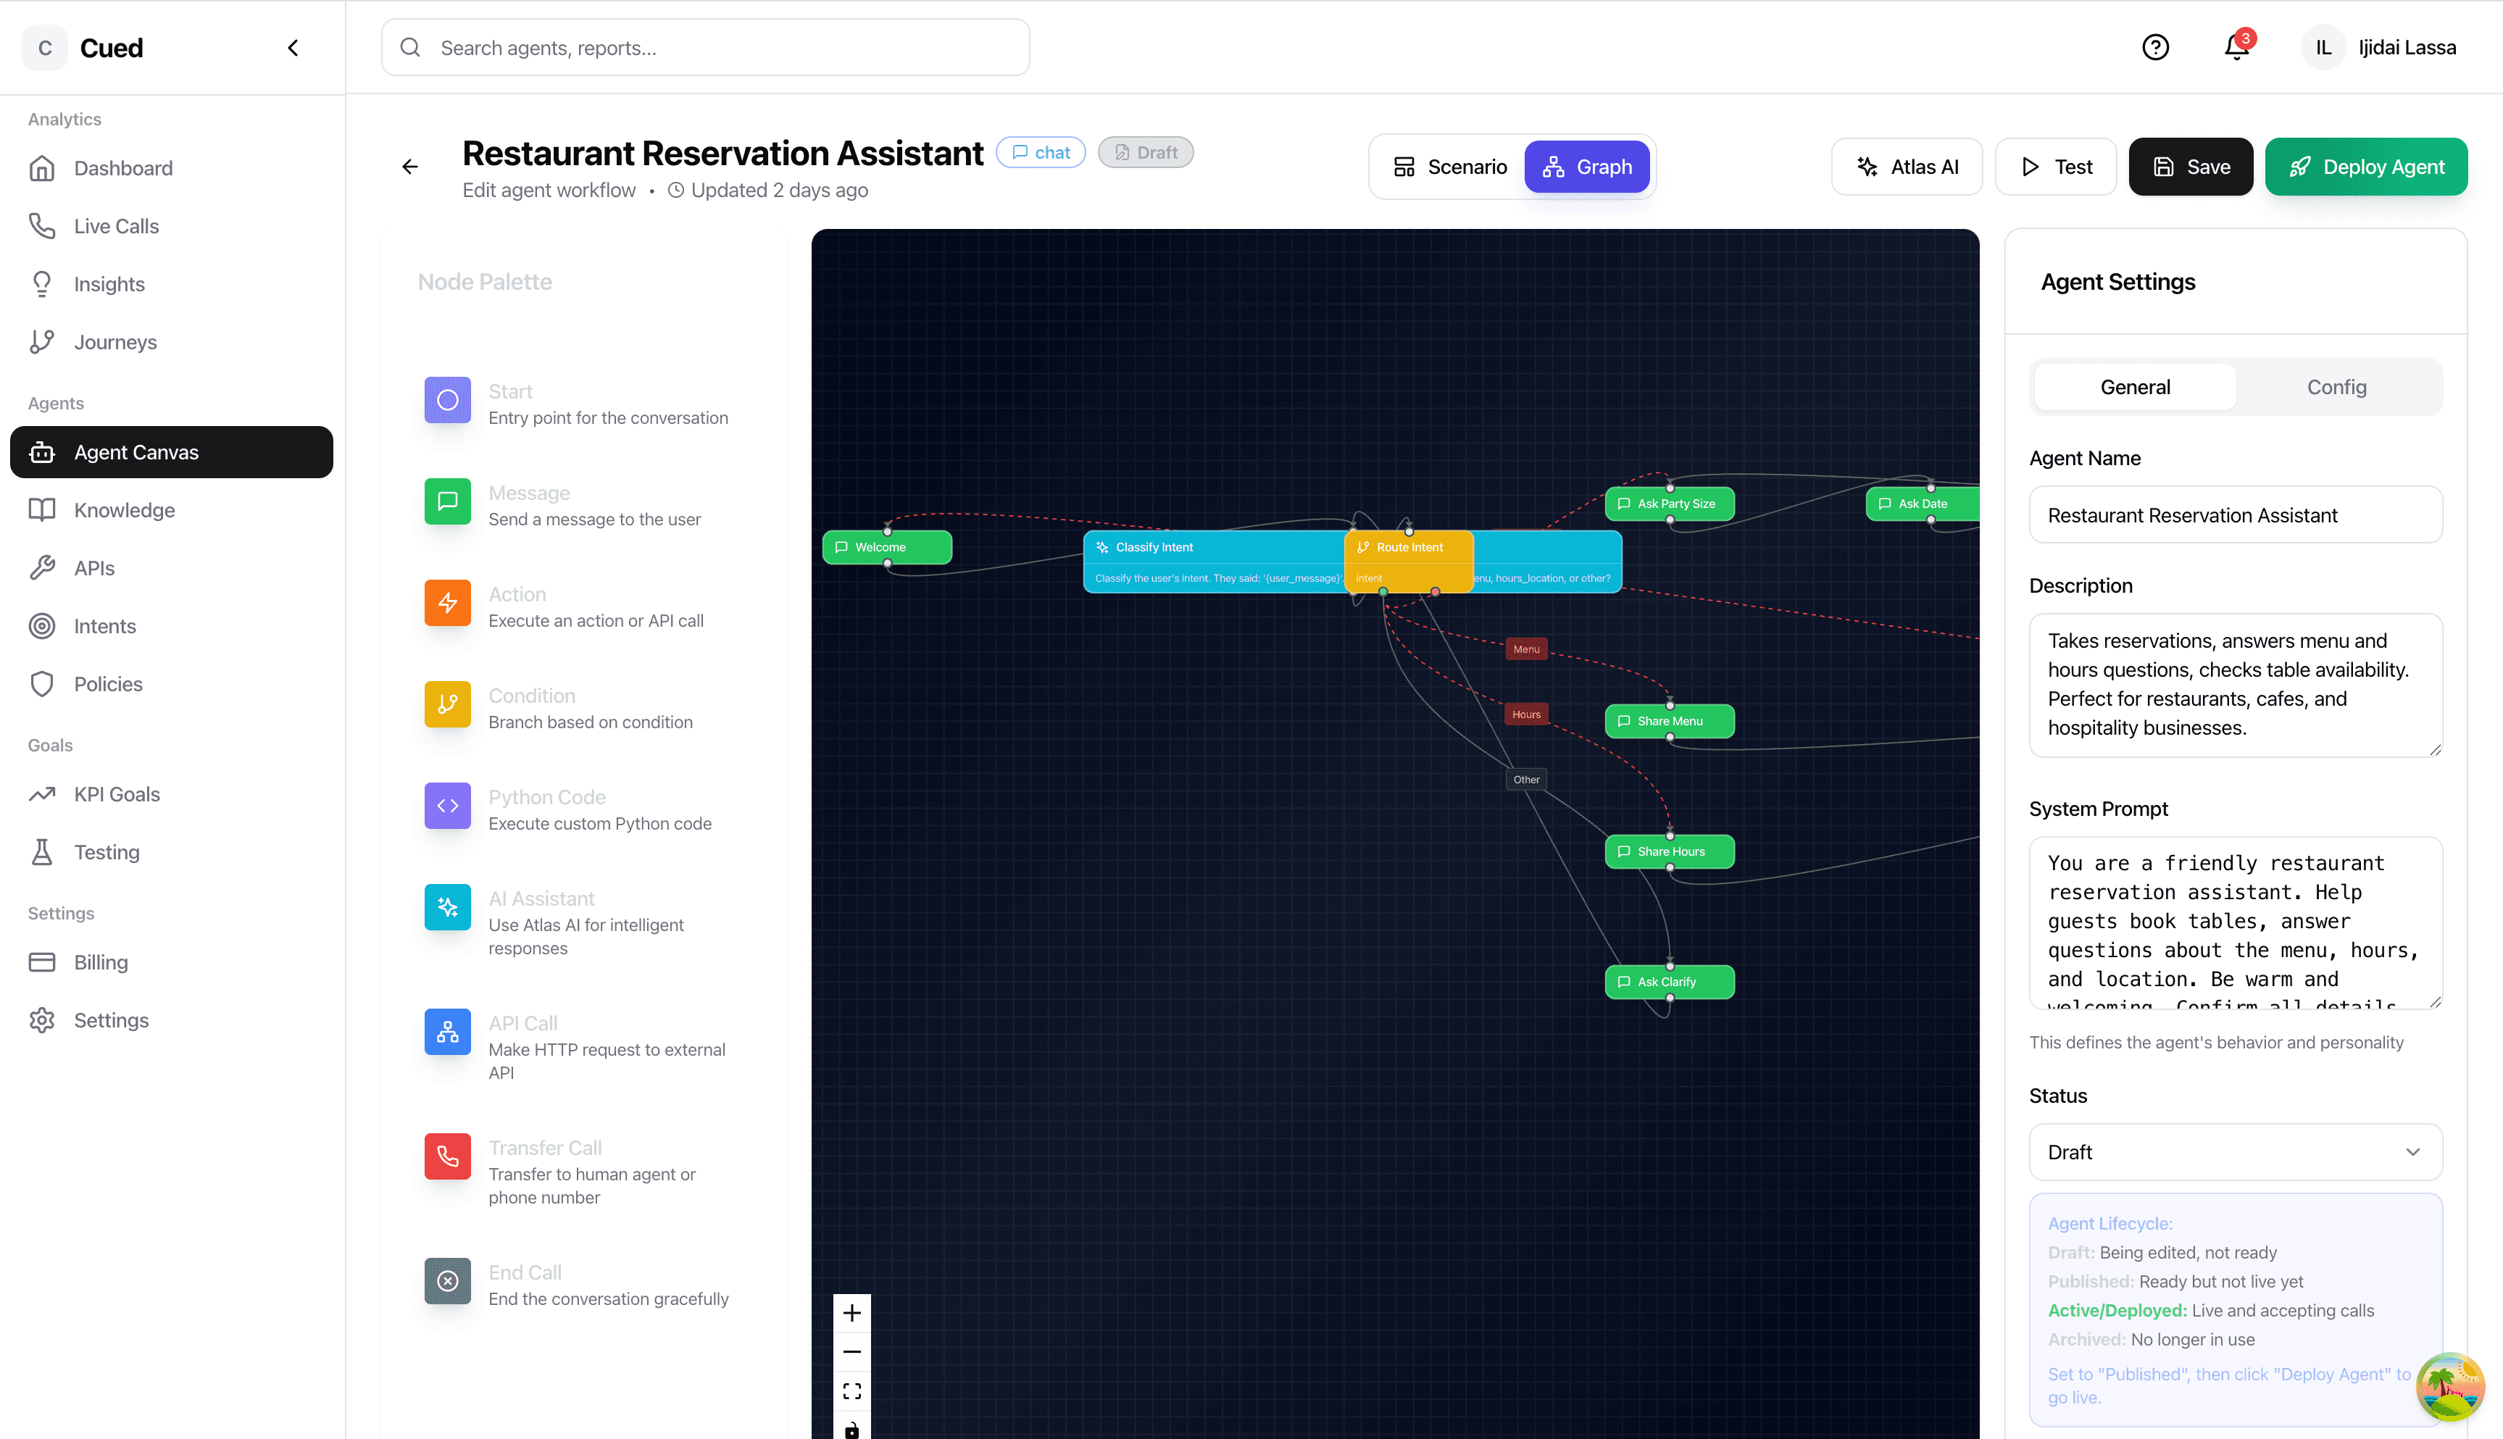This screenshot has height=1439, width=2503.
Task: Click inside the Agent Name field
Action: tap(2234, 515)
